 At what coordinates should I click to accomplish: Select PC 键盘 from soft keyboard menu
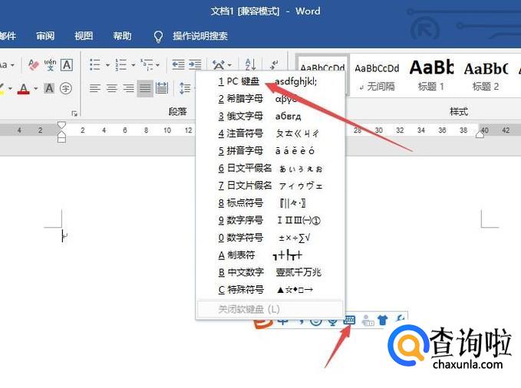[x=239, y=81]
